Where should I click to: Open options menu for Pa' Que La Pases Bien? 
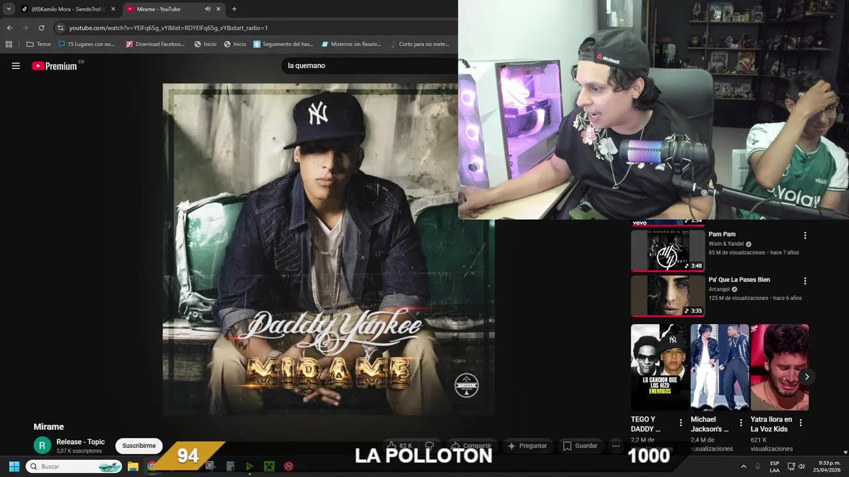point(805,281)
